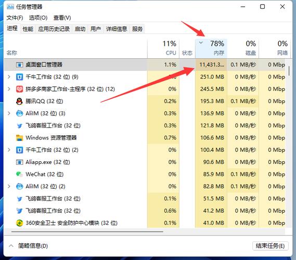Select the 腾讯QQ (32 位) process

click(145, 101)
